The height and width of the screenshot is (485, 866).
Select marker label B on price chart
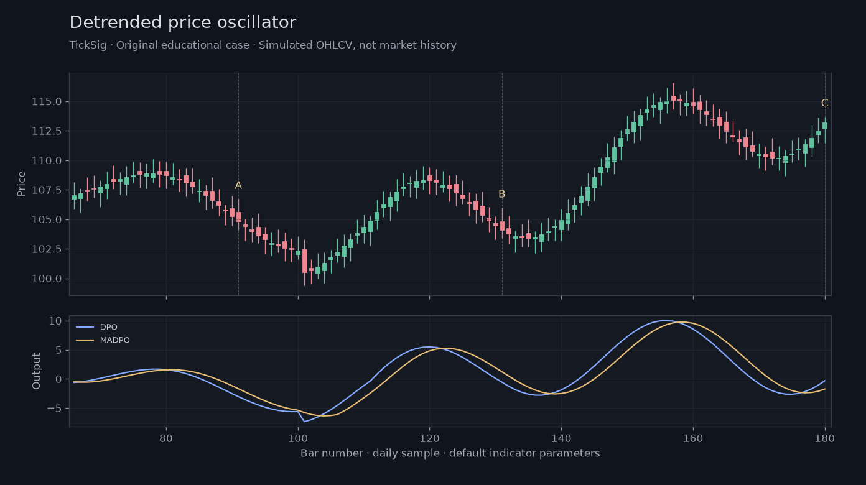(501, 194)
